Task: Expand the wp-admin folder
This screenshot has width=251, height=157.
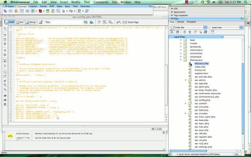Action: point(186,80)
